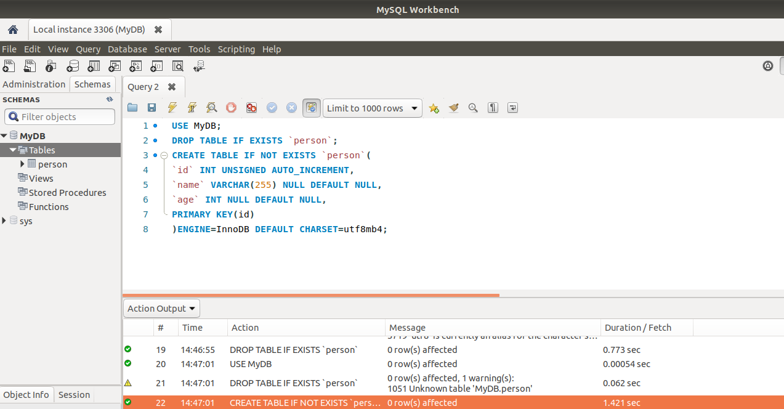784x409 pixels.
Task: Save the script with the floppy icon
Action: coord(152,108)
